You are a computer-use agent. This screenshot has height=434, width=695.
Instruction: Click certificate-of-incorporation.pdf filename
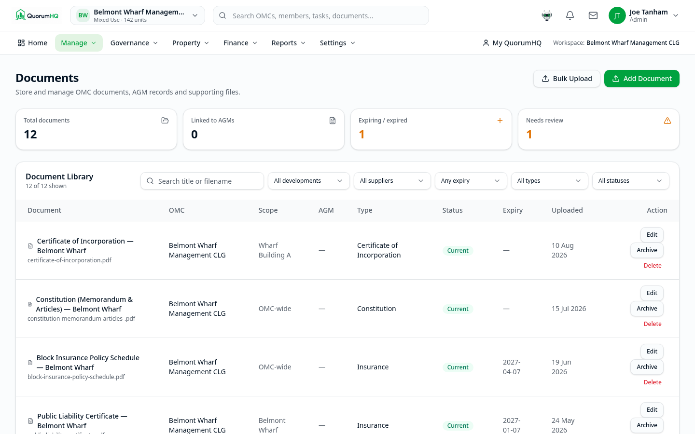69,260
